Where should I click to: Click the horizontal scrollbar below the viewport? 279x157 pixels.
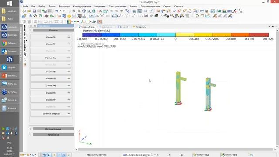tap(175, 150)
